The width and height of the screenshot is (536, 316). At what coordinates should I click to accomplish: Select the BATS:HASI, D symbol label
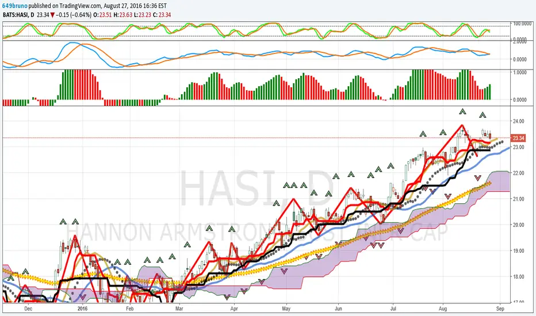(x=18, y=15)
